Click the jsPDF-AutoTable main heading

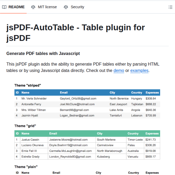(76, 33)
